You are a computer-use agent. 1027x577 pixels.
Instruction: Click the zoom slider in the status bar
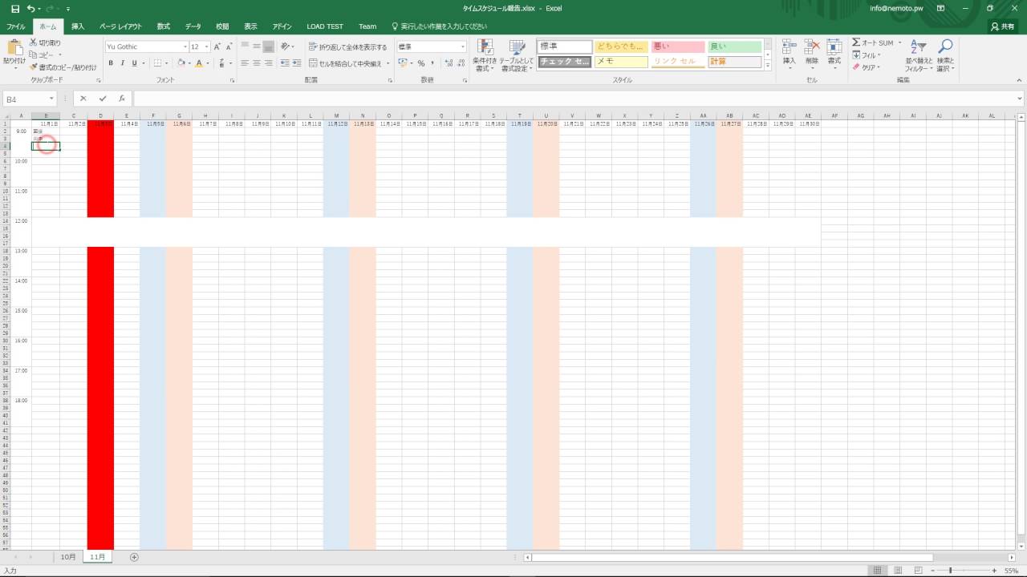point(964,571)
